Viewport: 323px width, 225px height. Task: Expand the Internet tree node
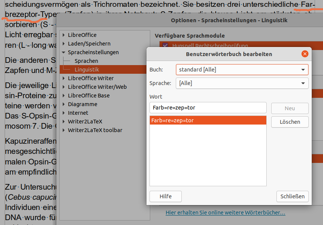(63, 113)
